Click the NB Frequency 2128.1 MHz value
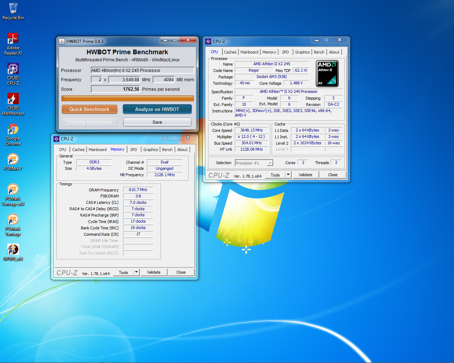Viewport: 454px width, 363px height. (x=165, y=175)
